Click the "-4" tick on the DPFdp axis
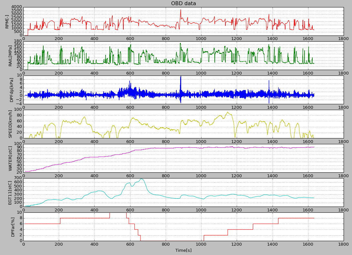Screen dimensions: 352x255 click(x=19, y=104)
